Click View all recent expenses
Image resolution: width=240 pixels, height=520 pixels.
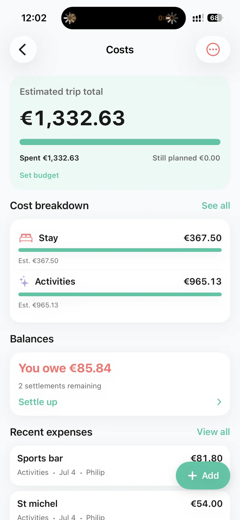point(213,432)
